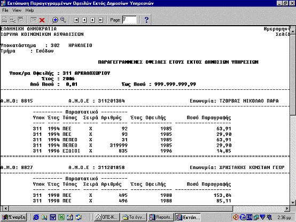Click the Έναρξη Start button
This screenshot has height=222, width=296.
point(13,217)
